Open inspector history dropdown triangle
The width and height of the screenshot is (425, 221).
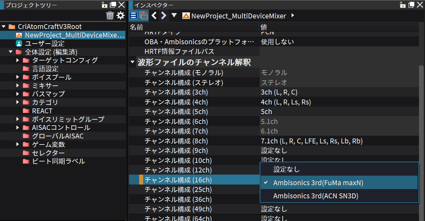pos(174,16)
